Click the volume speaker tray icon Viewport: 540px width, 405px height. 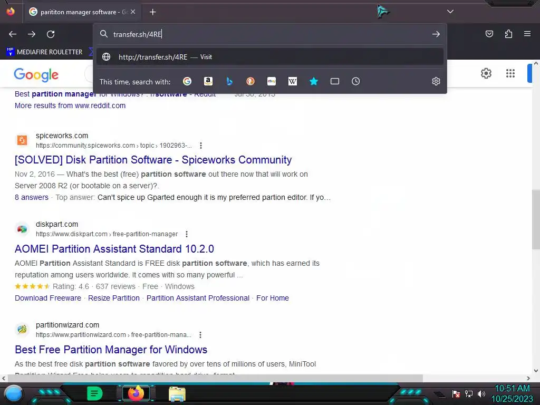click(x=481, y=393)
